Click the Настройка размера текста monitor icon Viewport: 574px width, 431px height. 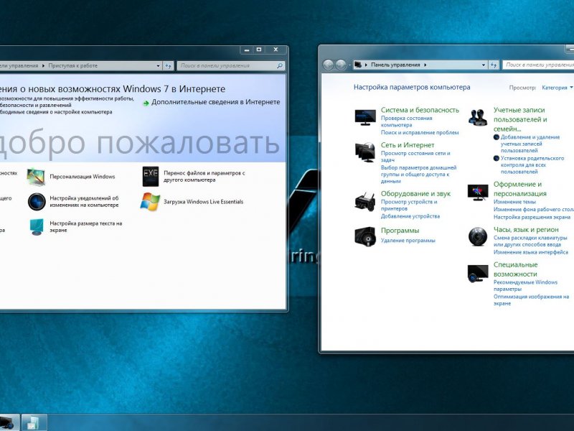37,227
